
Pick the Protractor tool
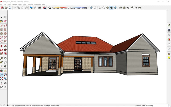point(1,62)
